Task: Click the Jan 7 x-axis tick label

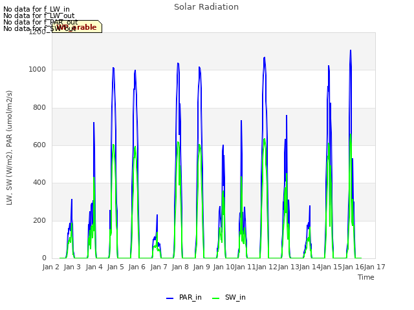Action: click(x=158, y=267)
